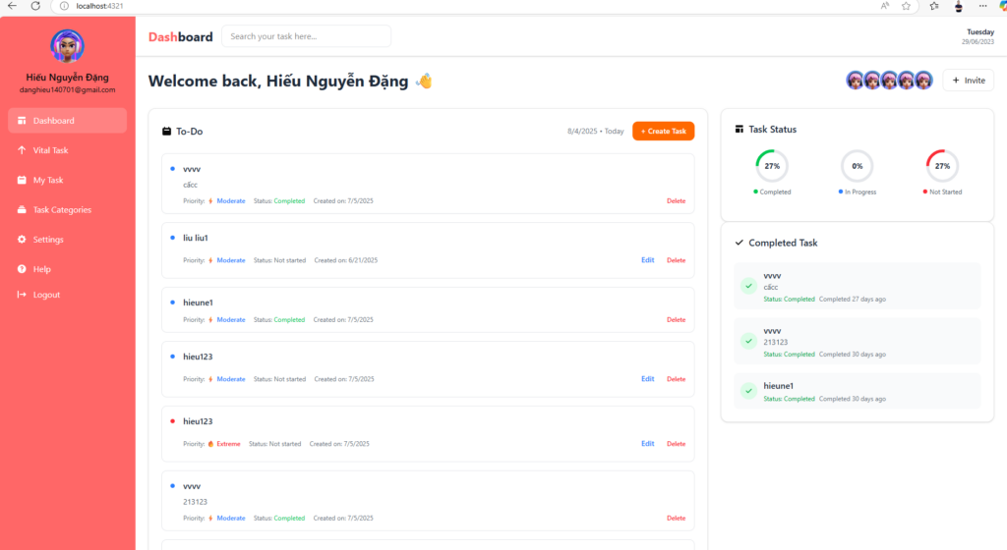This screenshot has height=550, width=1007.
Task: Click the Dashboard icon in the sidebar
Action: pos(23,121)
